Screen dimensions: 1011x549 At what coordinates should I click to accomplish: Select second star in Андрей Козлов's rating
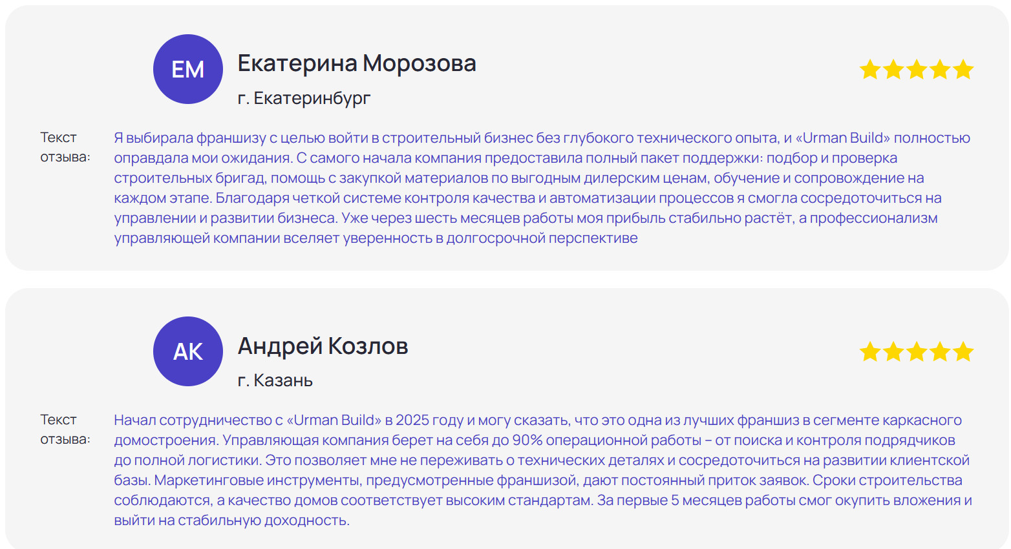[893, 352]
